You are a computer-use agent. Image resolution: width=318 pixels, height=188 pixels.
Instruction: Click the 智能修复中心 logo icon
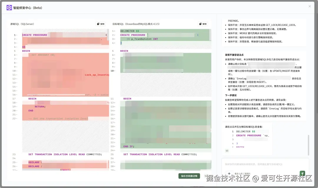pyautogui.click(x=9, y=8)
